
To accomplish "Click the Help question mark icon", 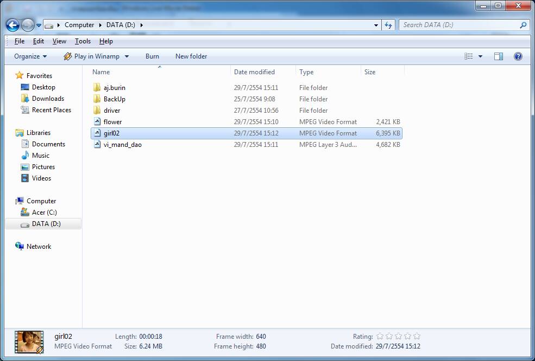I will click(518, 56).
